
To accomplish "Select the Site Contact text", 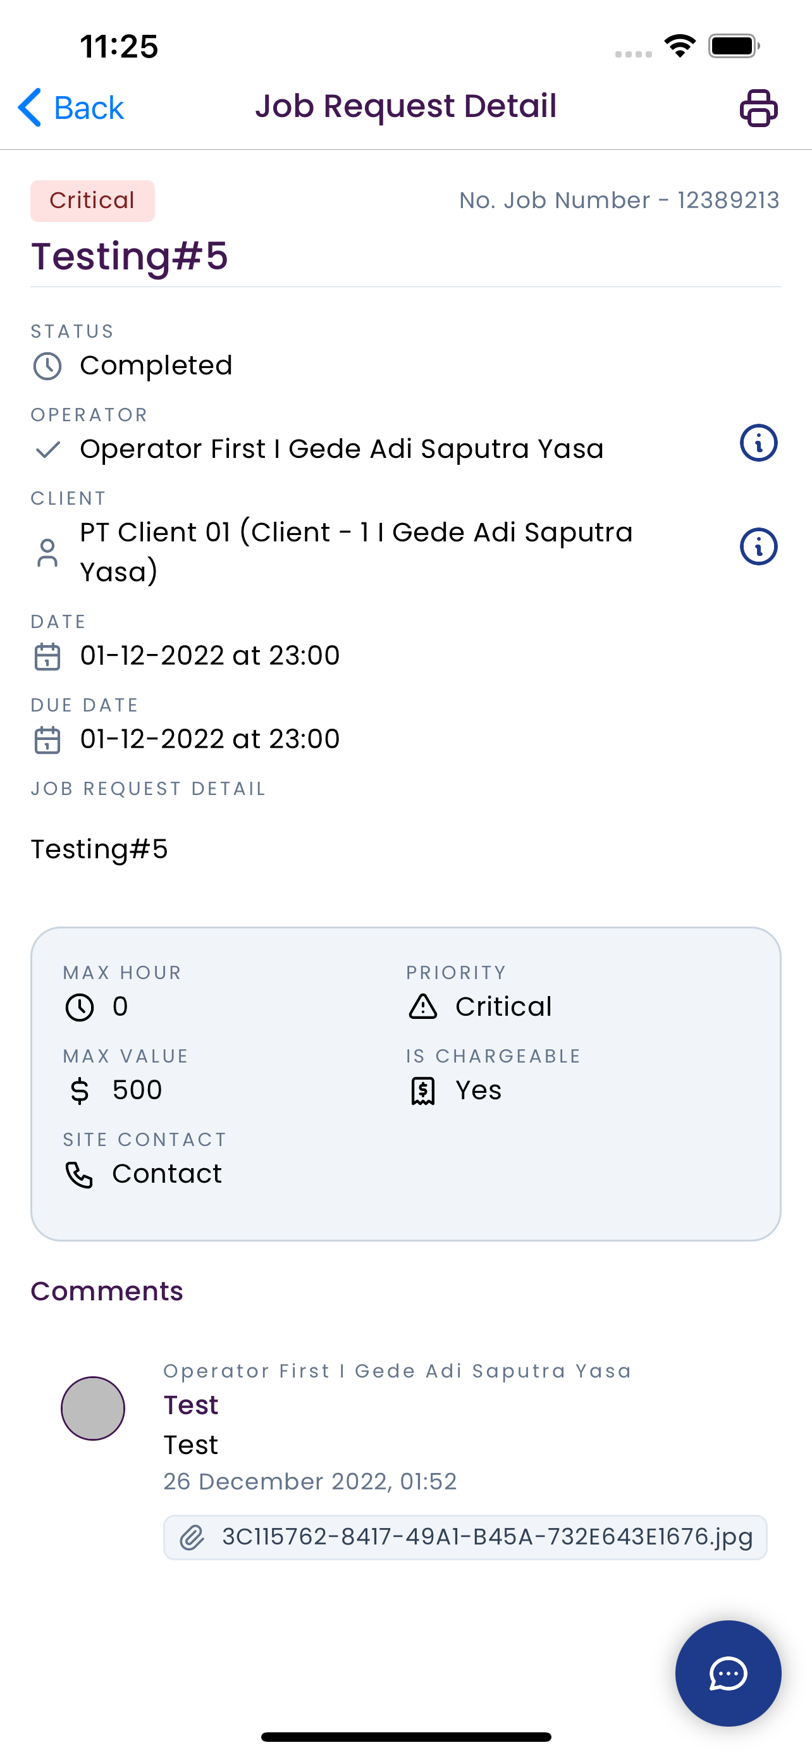I will (145, 1140).
